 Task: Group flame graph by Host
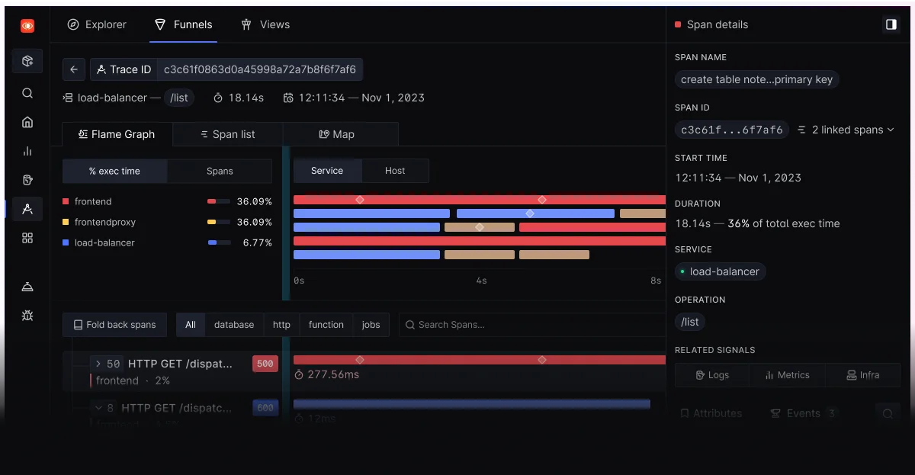tap(395, 171)
